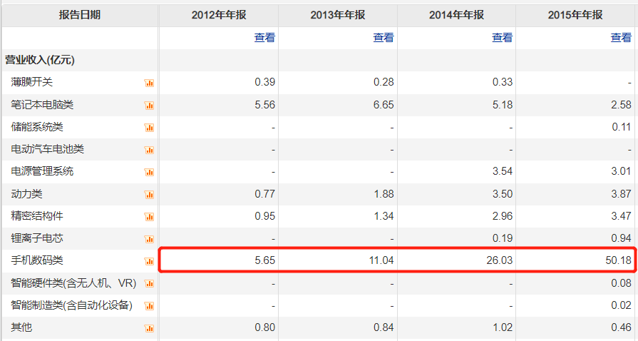
Task: Click the 报告日期 header cell
Action: [79, 15]
